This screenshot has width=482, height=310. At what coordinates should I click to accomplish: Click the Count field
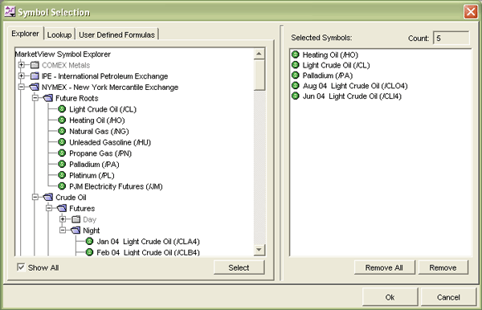click(451, 38)
